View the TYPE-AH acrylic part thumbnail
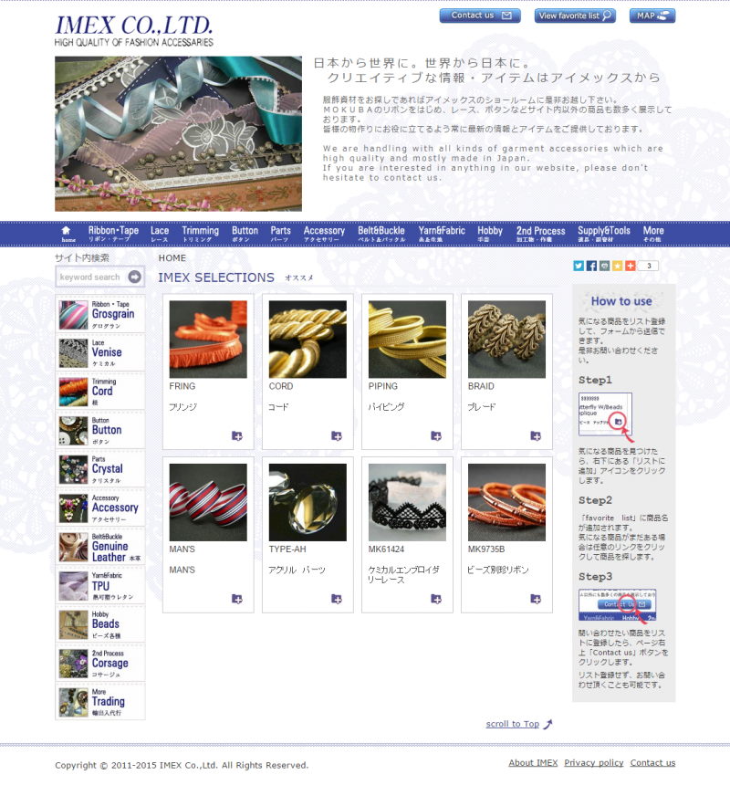730x785 pixels. click(308, 502)
